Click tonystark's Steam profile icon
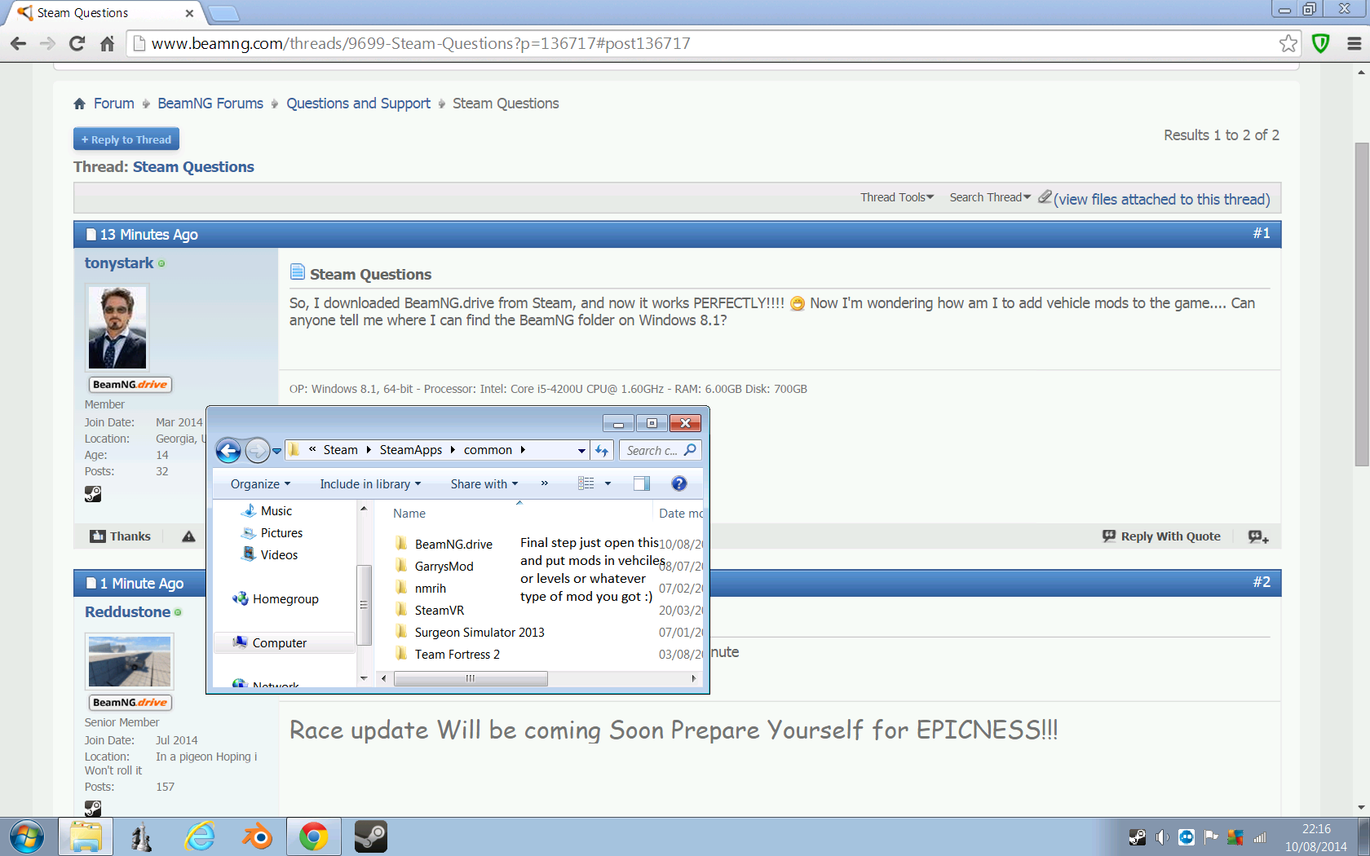 coord(93,493)
